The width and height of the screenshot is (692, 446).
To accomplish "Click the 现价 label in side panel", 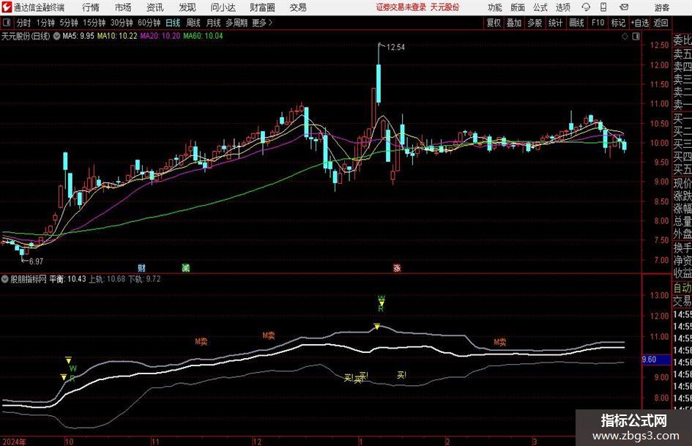I will [x=682, y=183].
